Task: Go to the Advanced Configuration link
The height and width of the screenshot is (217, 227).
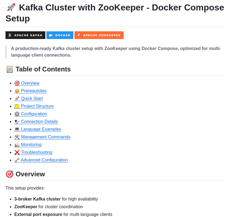Action: 44,160
